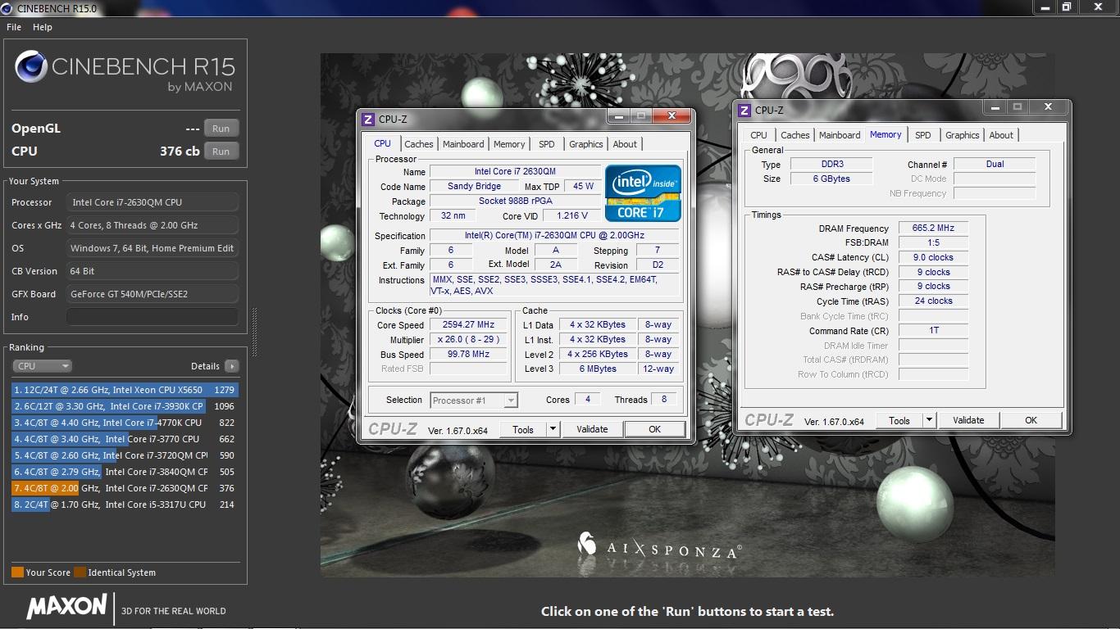Screen dimensions: 1120x629
Task: Switch to Memory tab in left CPU-Z
Action: pyautogui.click(x=509, y=144)
